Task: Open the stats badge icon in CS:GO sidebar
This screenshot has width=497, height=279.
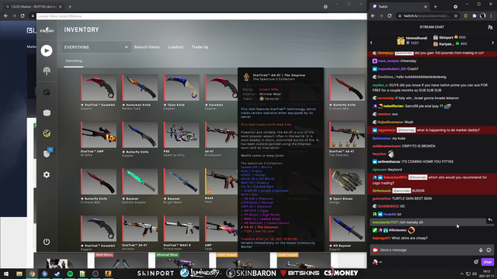Action: click(47, 133)
